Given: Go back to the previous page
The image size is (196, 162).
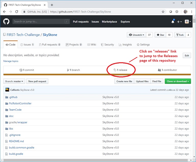Looking at the screenshot, I should (5, 12).
